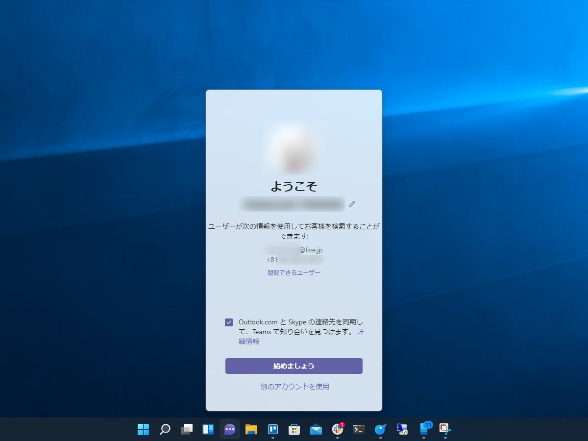588x441 pixels.
Task: Open Slack showing one notification
Action: coord(336,429)
